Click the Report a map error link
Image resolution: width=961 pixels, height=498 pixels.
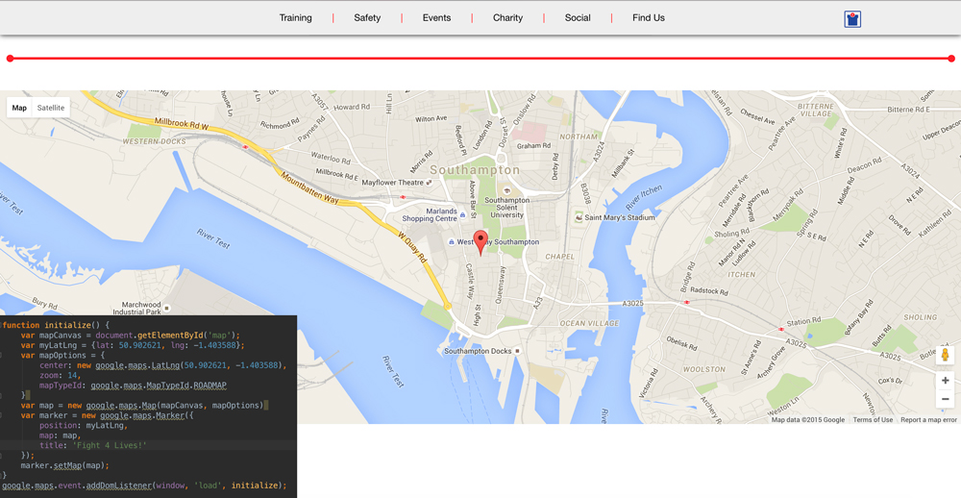tap(928, 420)
